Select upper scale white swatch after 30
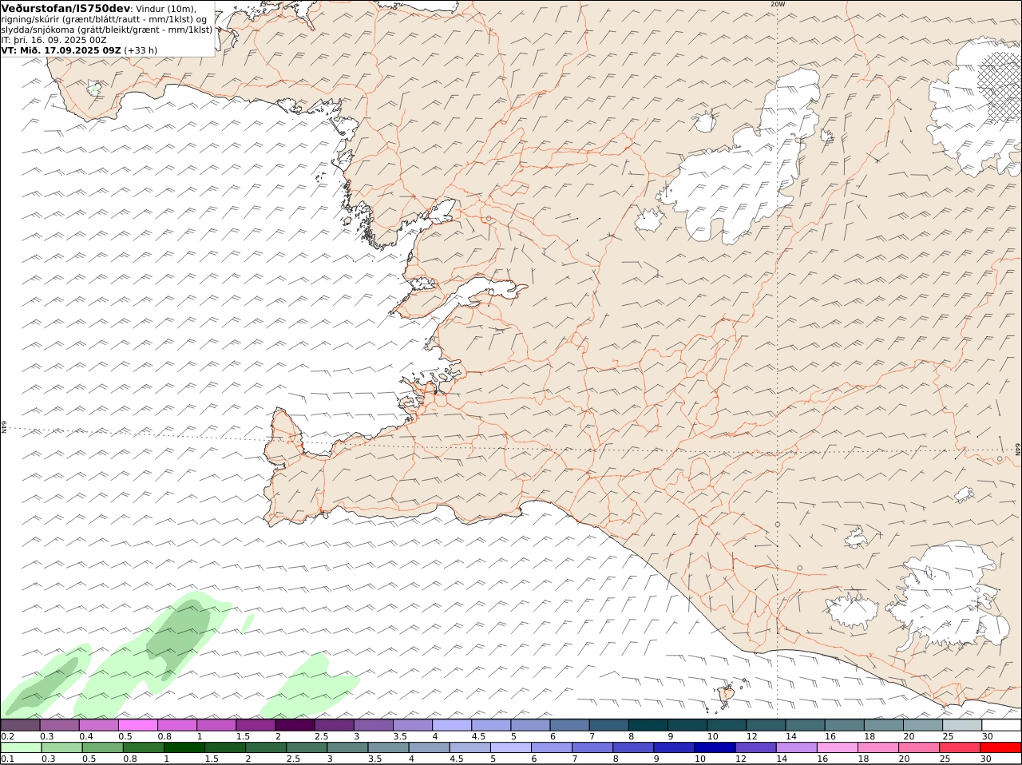 coord(1001,725)
